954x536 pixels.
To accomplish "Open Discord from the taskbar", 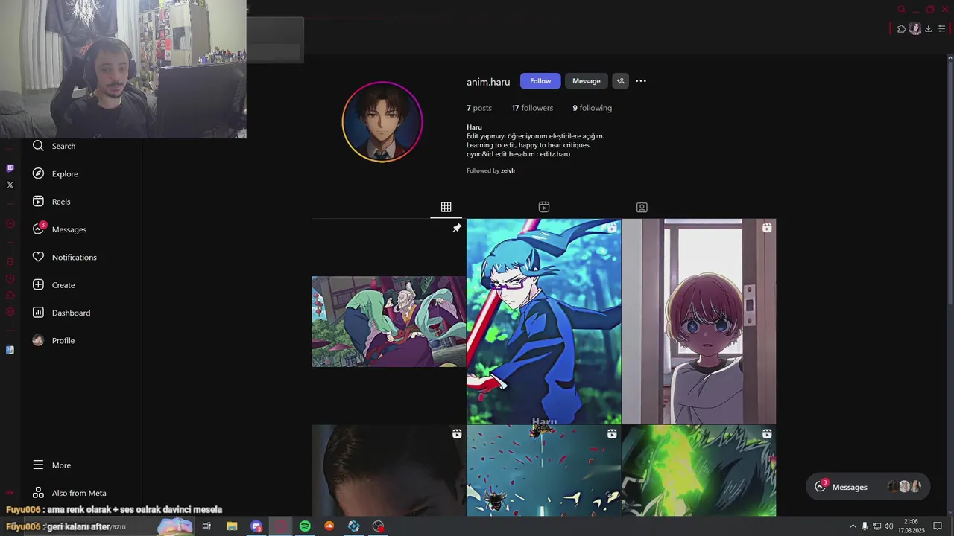I will pos(256,526).
